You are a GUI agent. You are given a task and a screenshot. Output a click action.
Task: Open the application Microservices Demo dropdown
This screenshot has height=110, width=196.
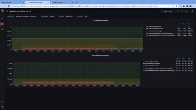pos(27,16)
